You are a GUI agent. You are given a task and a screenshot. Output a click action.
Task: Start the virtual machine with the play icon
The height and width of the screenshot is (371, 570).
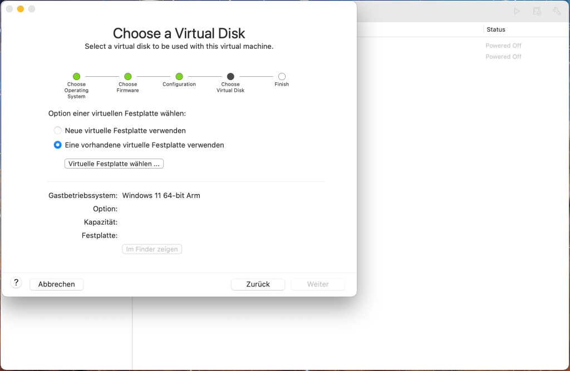click(517, 11)
